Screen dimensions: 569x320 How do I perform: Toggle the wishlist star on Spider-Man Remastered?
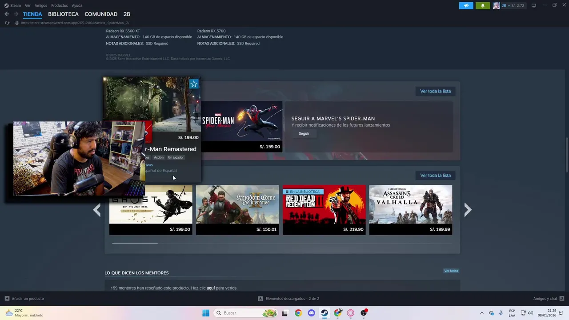(x=194, y=84)
